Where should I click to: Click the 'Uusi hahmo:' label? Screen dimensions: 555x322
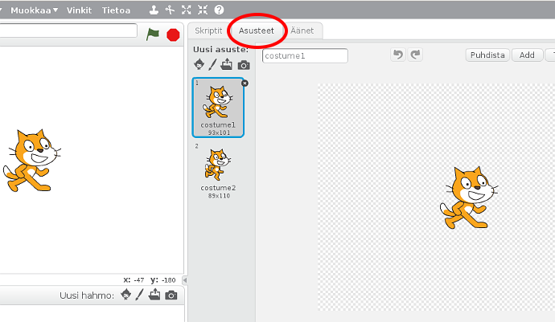point(87,296)
